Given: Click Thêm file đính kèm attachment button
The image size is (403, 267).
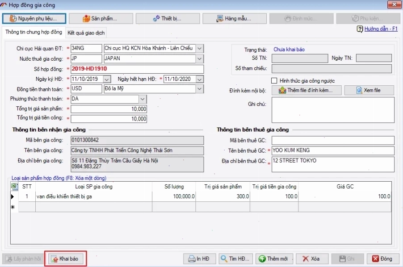Looking at the screenshot, I should (306, 90).
